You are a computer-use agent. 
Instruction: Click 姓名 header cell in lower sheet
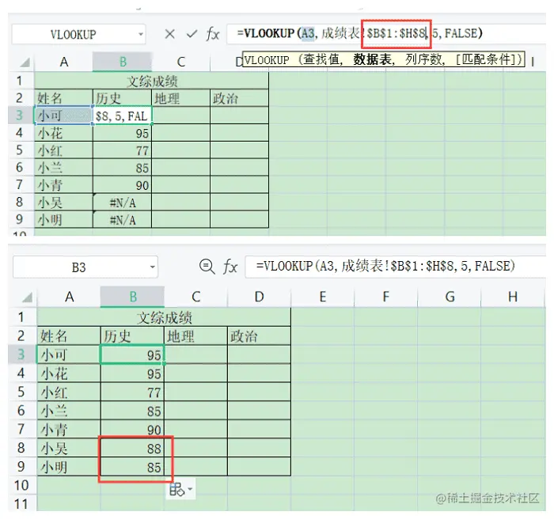(x=69, y=336)
